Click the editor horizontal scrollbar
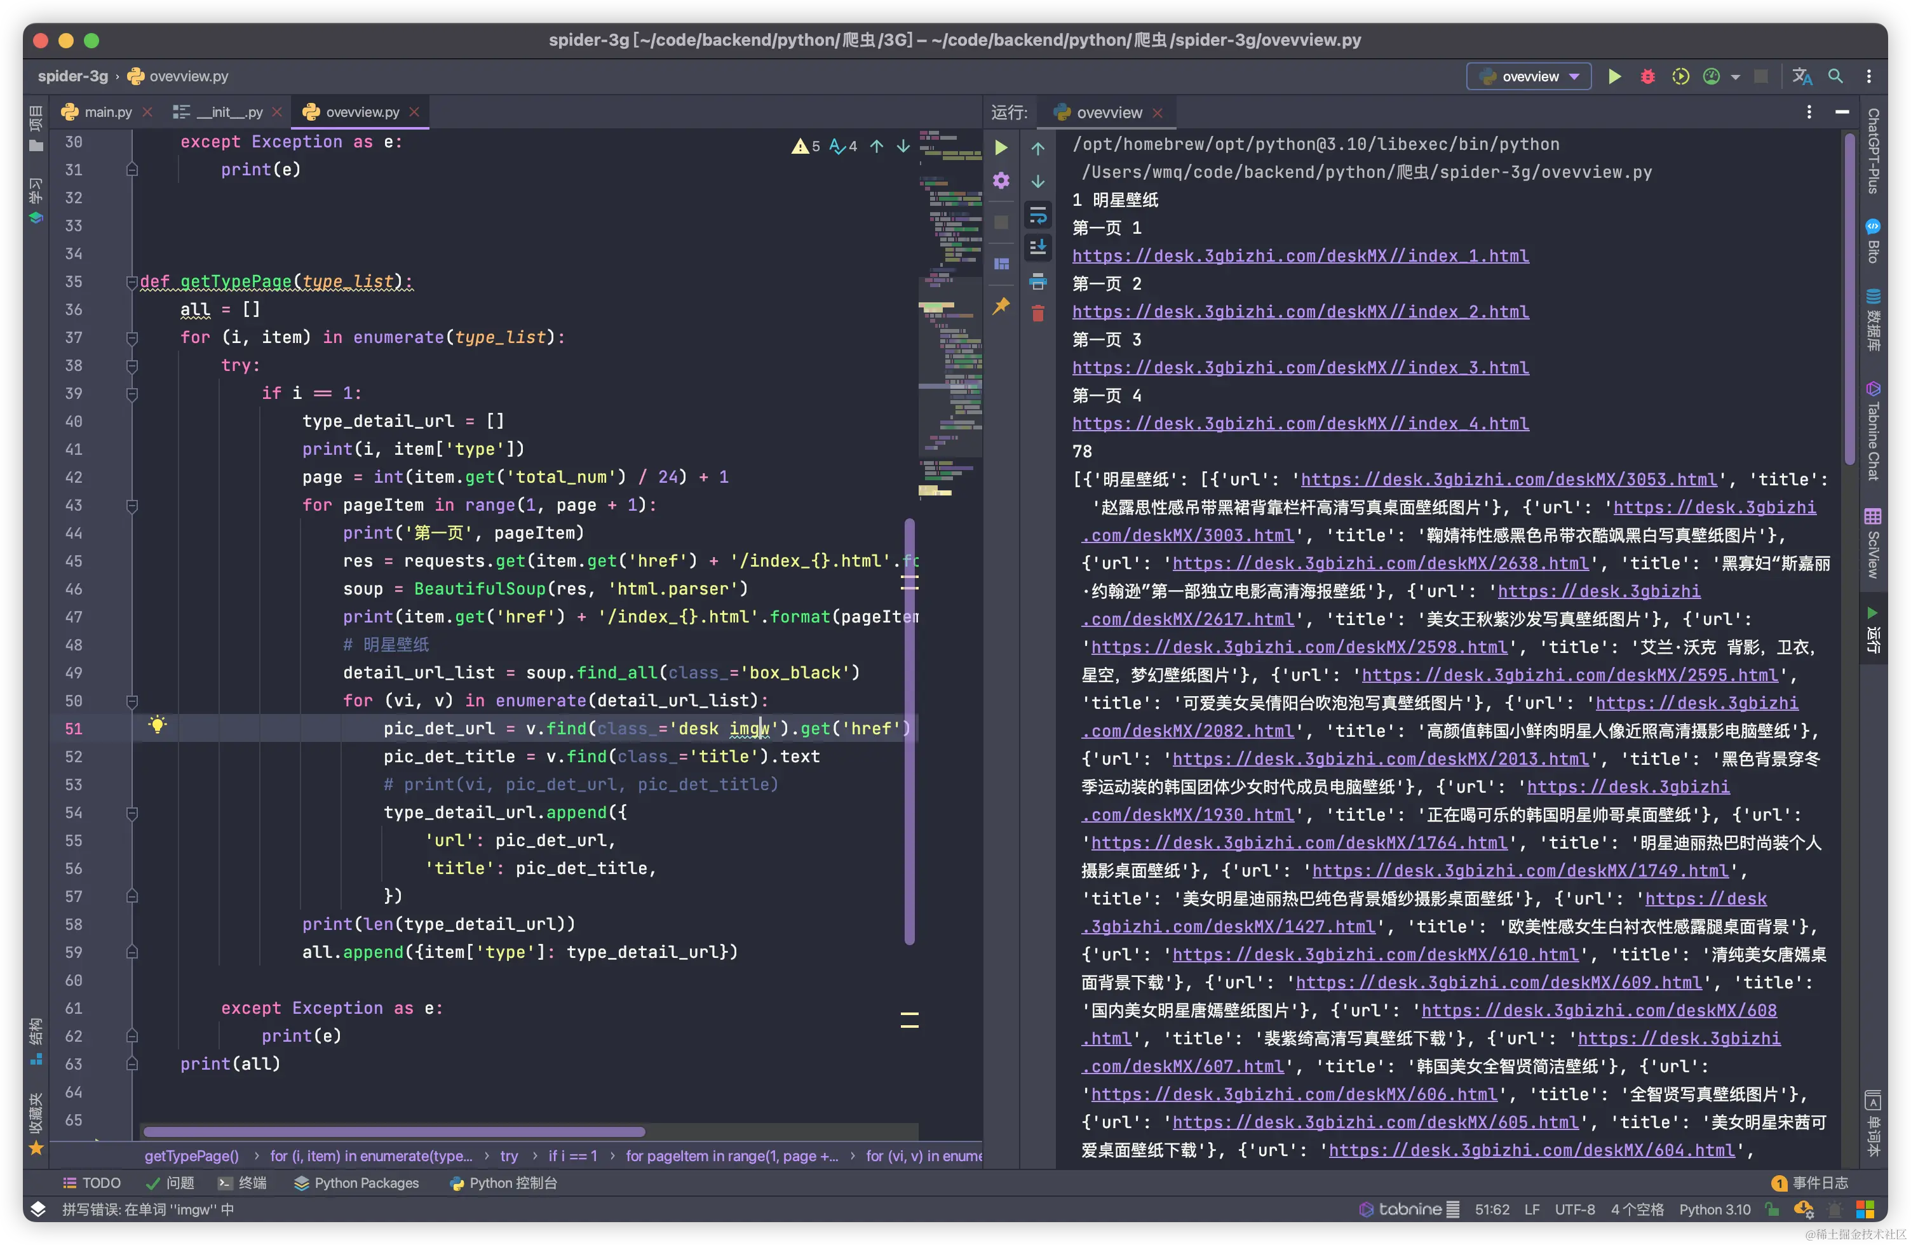 tap(393, 1132)
